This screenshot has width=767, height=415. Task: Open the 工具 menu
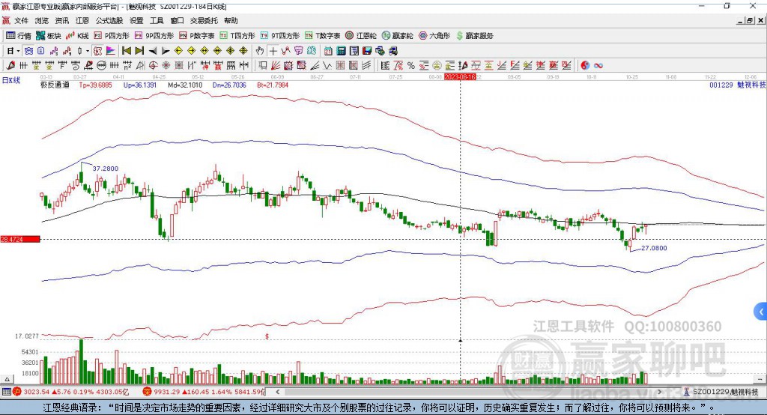[x=157, y=20]
